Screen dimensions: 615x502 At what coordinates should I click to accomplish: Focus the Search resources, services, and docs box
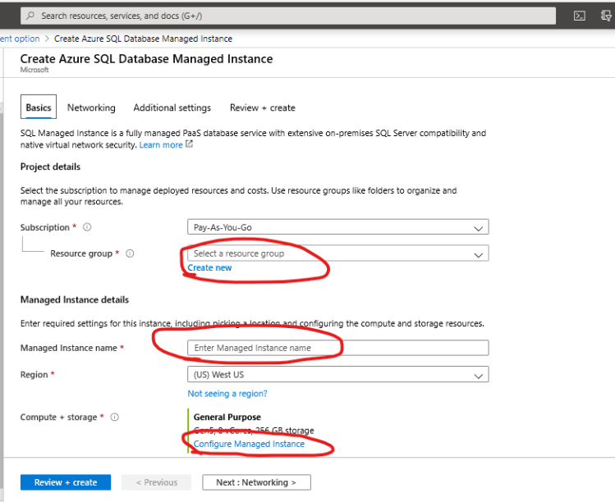288,16
